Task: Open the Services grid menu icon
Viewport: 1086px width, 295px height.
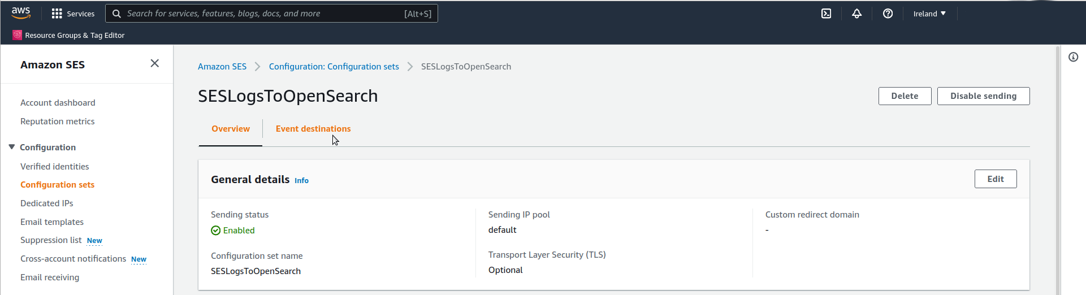Action: [x=57, y=14]
